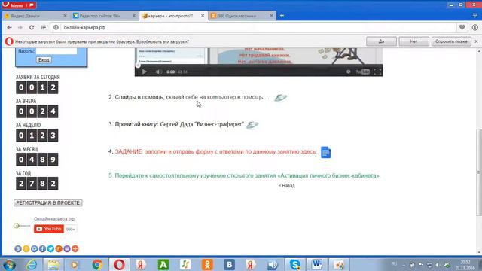Open Google Chrome from taskbar

(x=97, y=264)
